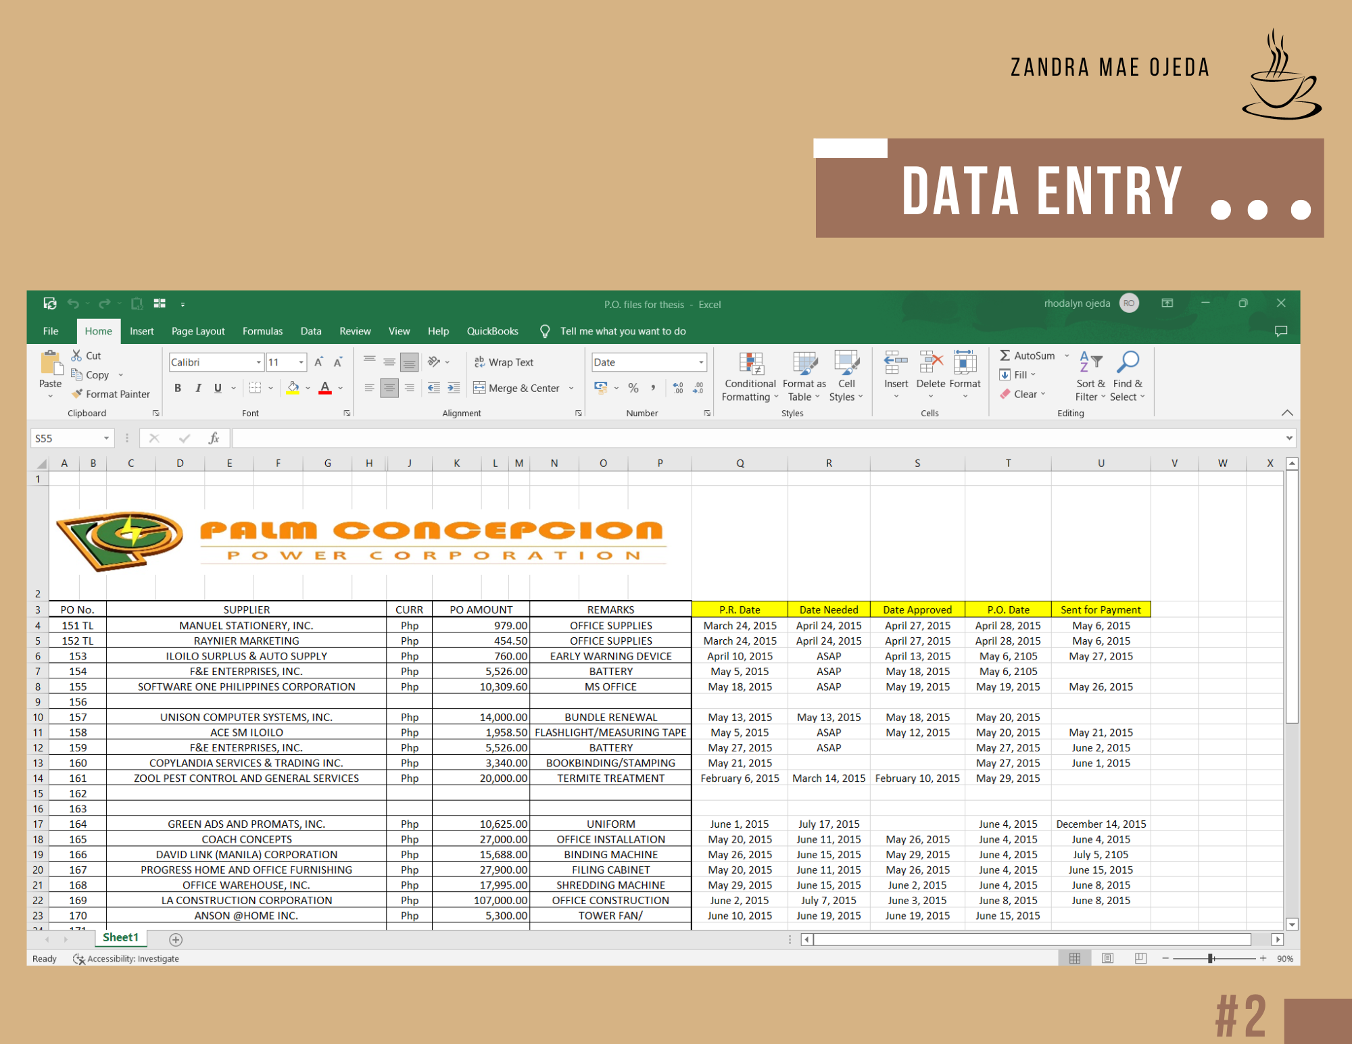Viewport: 1352px width, 1044px height.
Task: Click inside the formula bar input
Action: pyautogui.click(x=744, y=439)
